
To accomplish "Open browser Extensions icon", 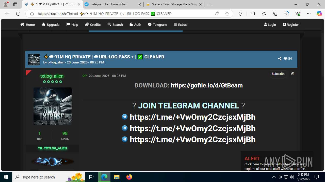I will (x=240, y=14).
